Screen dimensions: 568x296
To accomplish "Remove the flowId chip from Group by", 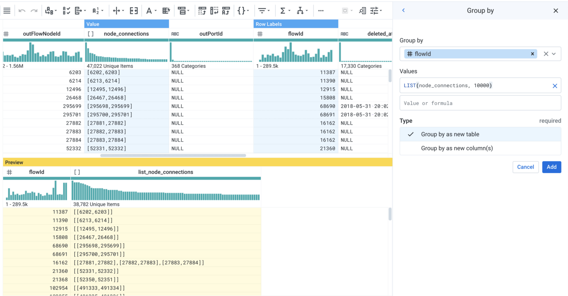I will click(532, 54).
